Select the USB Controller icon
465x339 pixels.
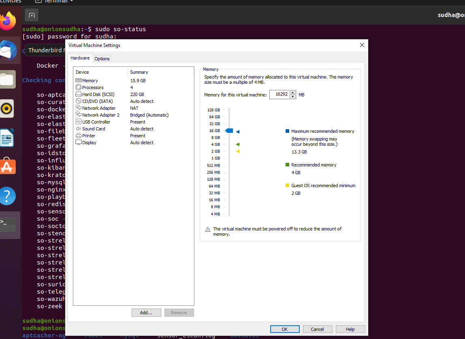click(x=78, y=122)
